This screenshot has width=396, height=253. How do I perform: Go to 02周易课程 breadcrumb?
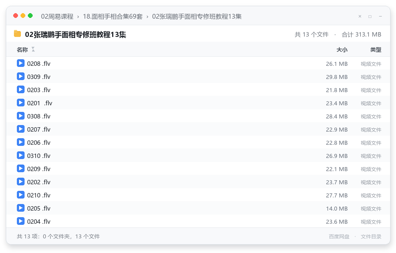pyautogui.click(x=57, y=16)
